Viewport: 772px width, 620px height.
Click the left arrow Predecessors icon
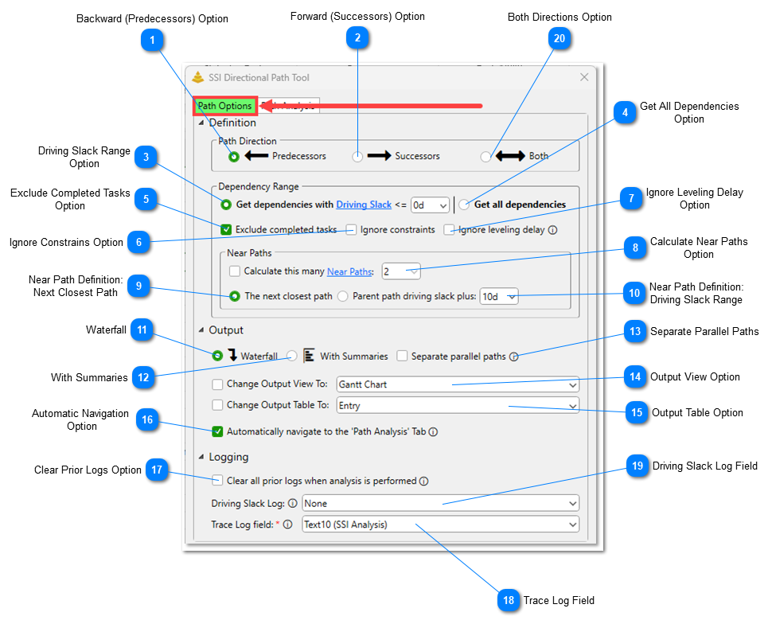[x=256, y=156]
